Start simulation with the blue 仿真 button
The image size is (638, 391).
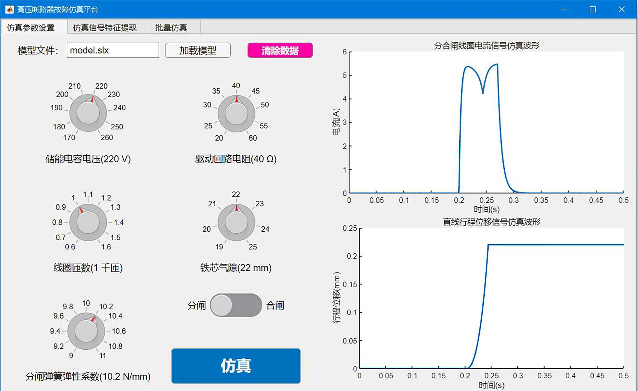(236, 366)
